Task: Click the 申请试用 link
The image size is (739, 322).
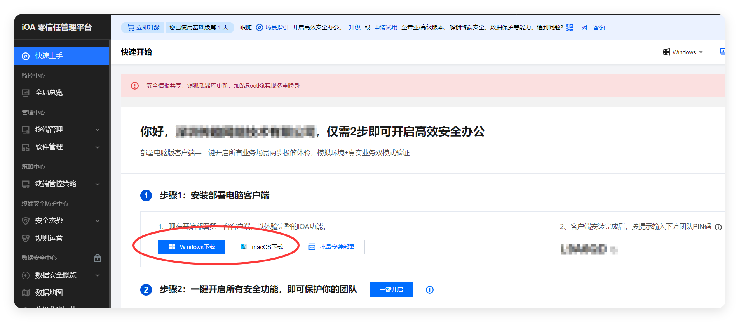Action: (385, 28)
